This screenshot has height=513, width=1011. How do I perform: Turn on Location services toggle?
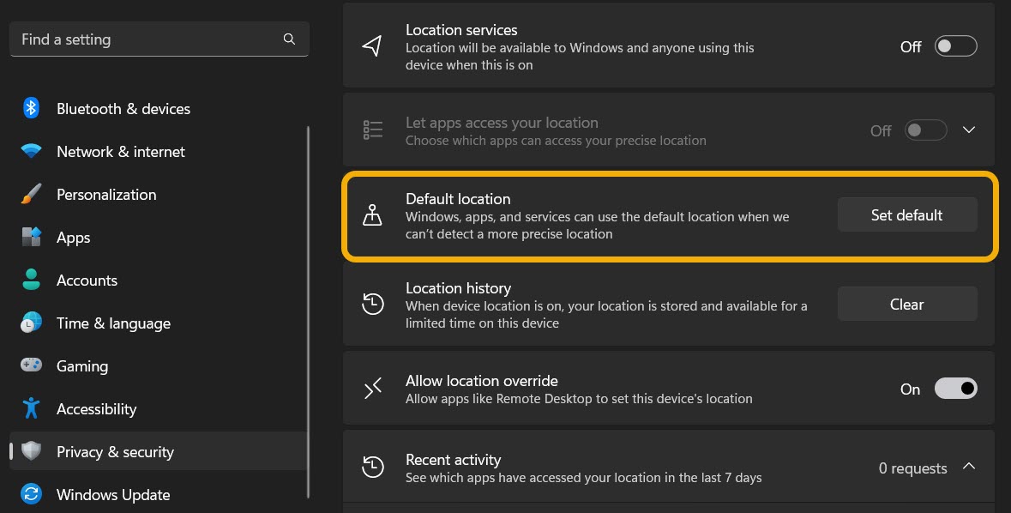pyautogui.click(x=955, y=45)
